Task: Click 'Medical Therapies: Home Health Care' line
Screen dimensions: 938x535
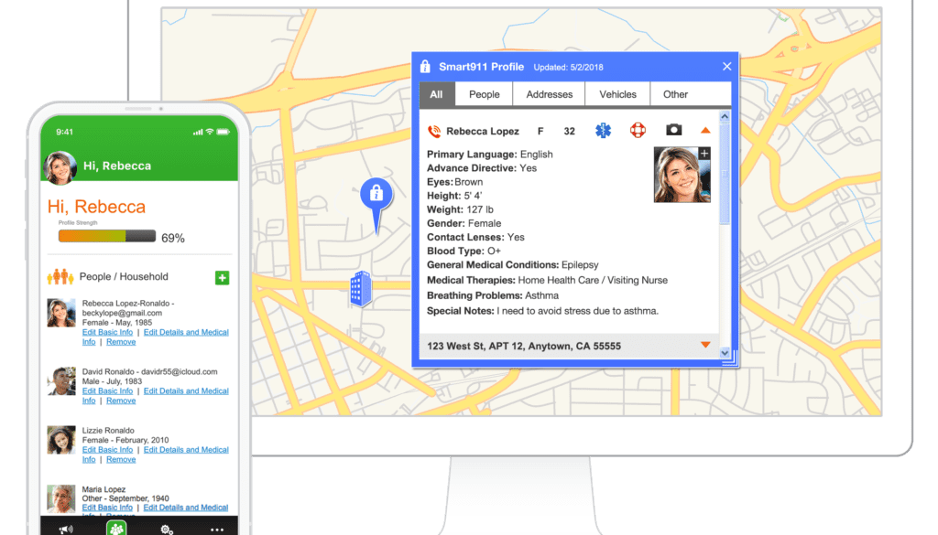Action: coord(548,280)
